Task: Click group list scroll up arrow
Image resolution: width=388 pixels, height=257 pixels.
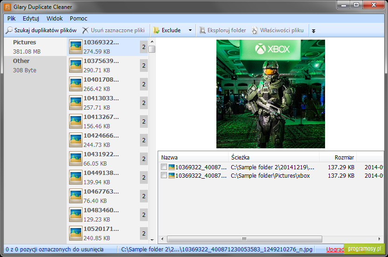Action: point(152,42)
